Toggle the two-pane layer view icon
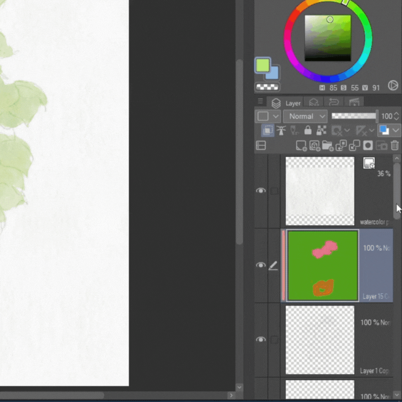The image size is (402, 402). [x=261, y=145]
